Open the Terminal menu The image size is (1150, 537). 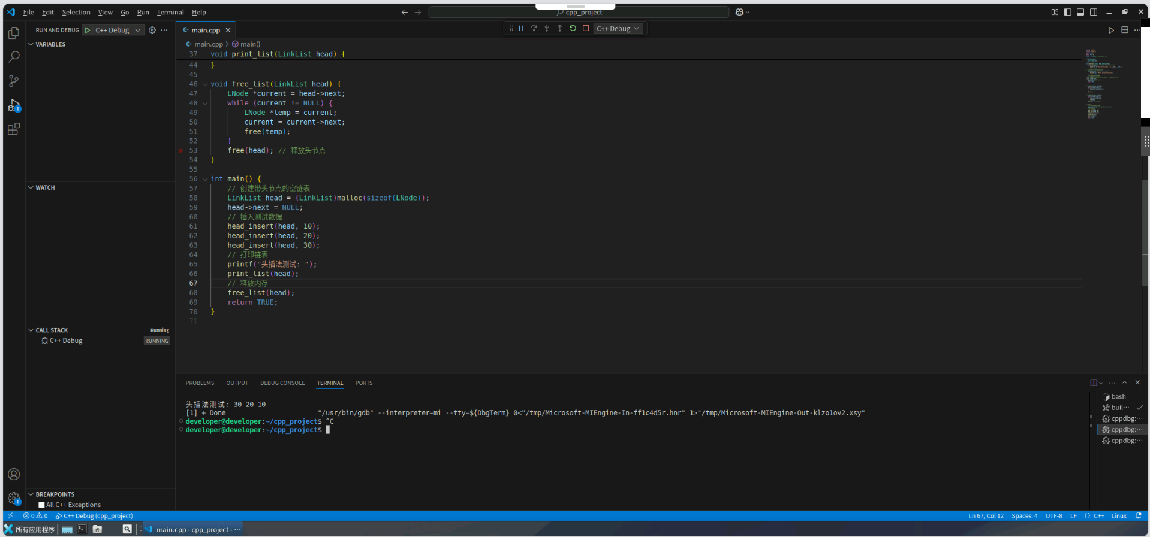pyautogui.click(x=170, y=12)
